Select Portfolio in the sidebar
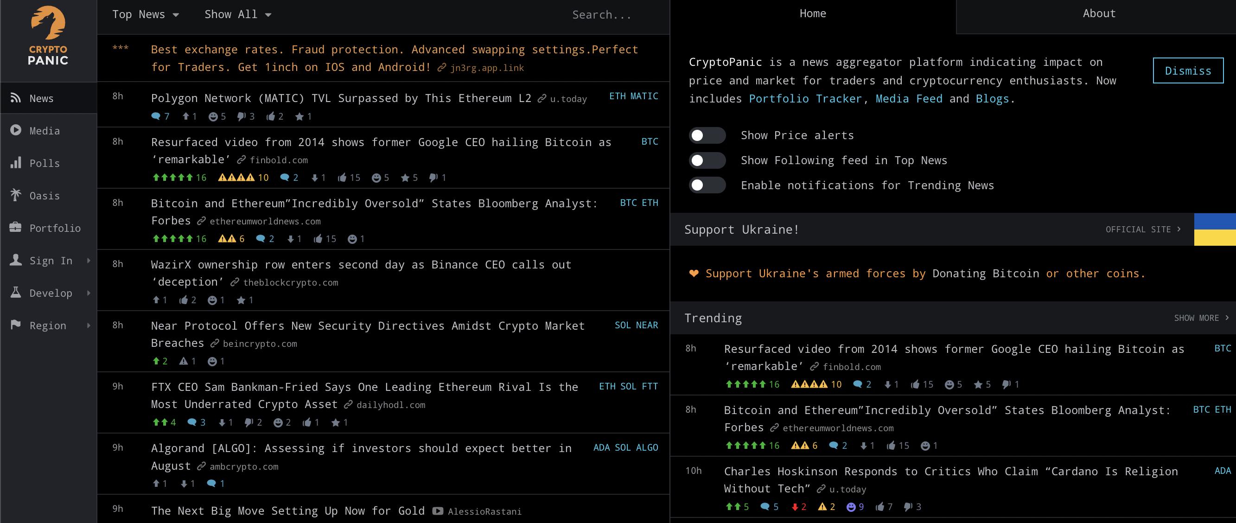 tap(49, 228)
